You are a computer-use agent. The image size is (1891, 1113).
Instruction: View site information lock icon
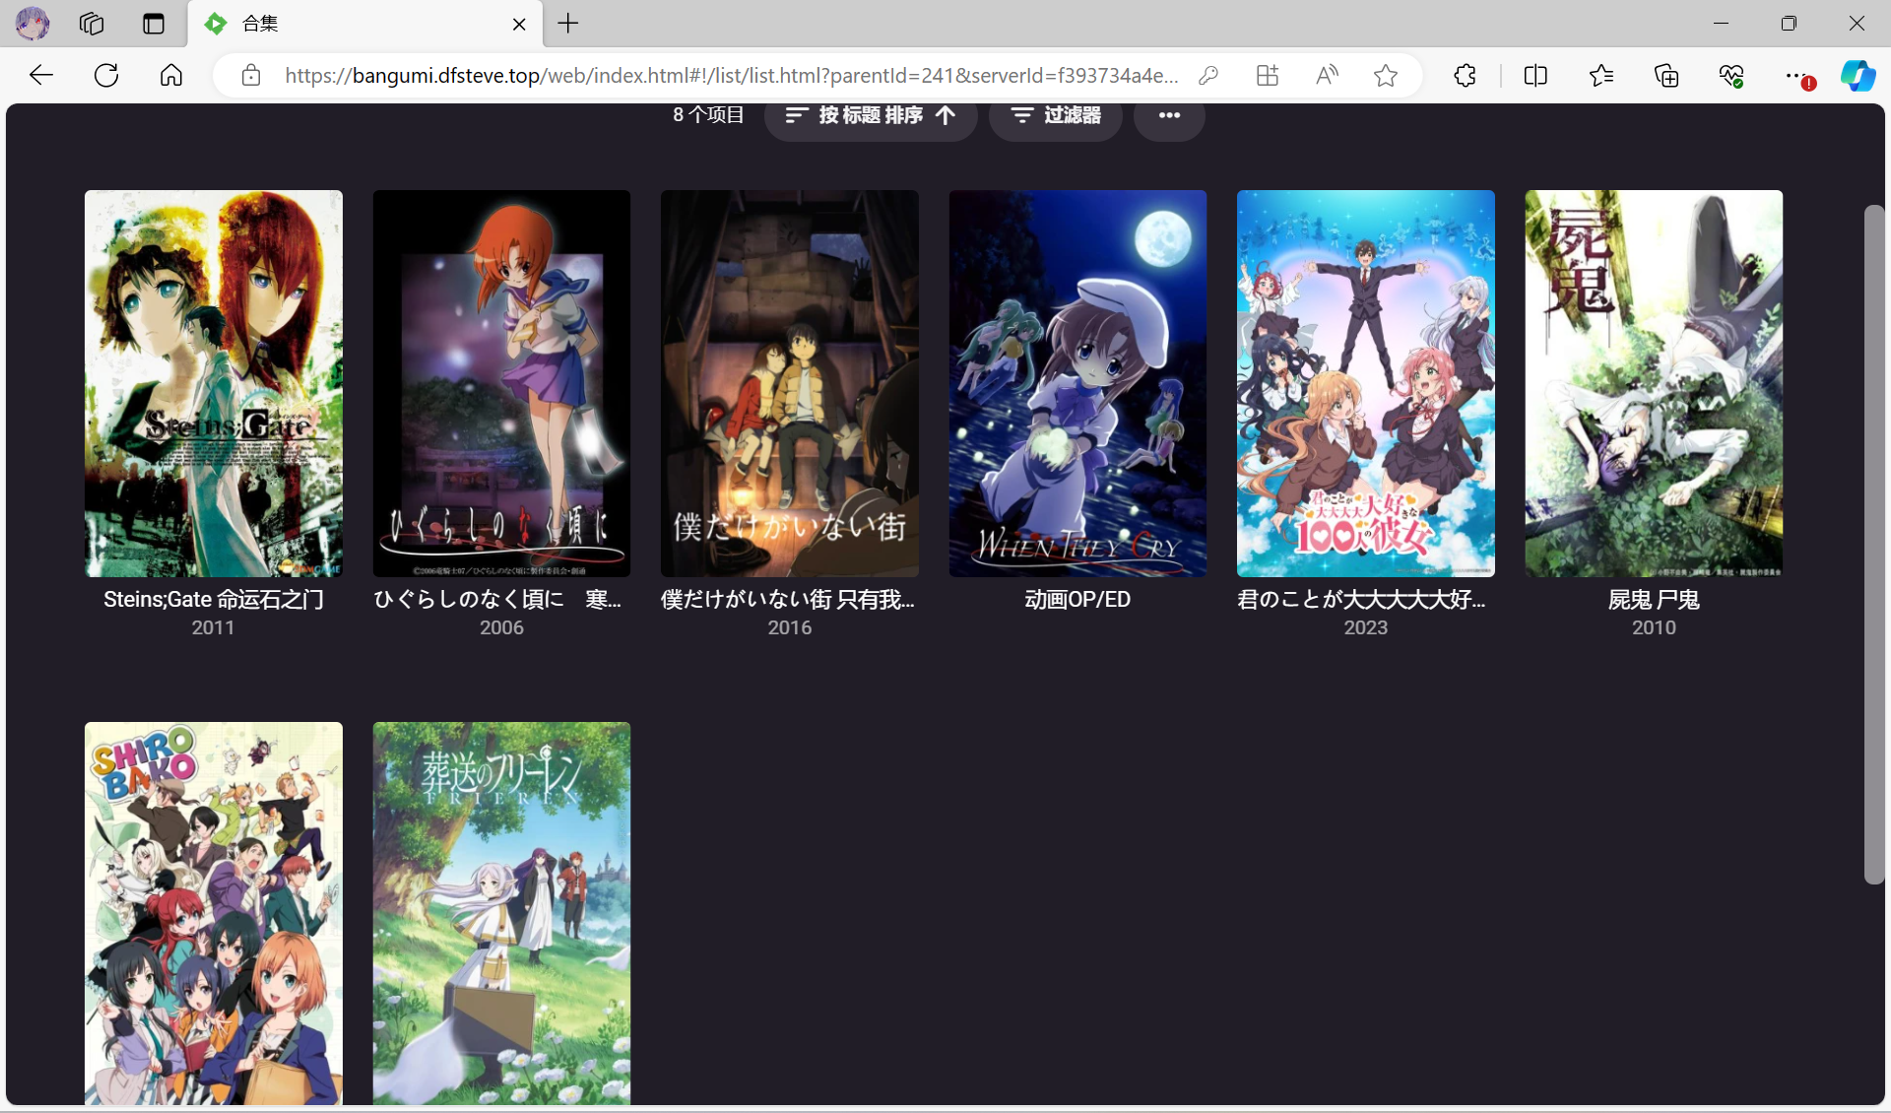251,76
